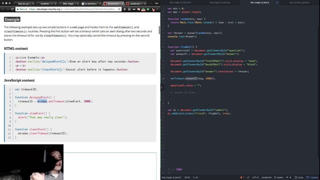The height and width of the screenshot is (180, 320).
Task: Open the third browser tab (BDK Magic)
Action: 68,3
